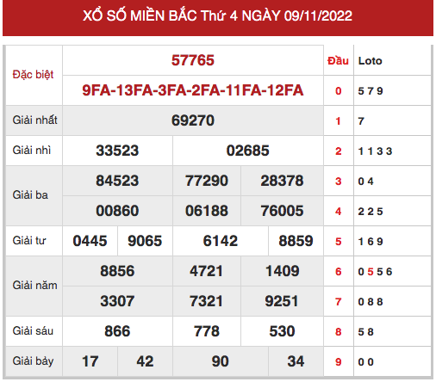Select sixth prize number 530
Image resolution: width=436 pixels, height=382 pixels.
click(282, 331)
